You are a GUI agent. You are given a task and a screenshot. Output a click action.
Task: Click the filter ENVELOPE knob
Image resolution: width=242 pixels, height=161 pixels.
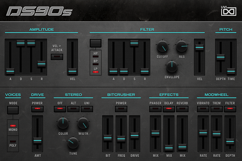point(172,67)
